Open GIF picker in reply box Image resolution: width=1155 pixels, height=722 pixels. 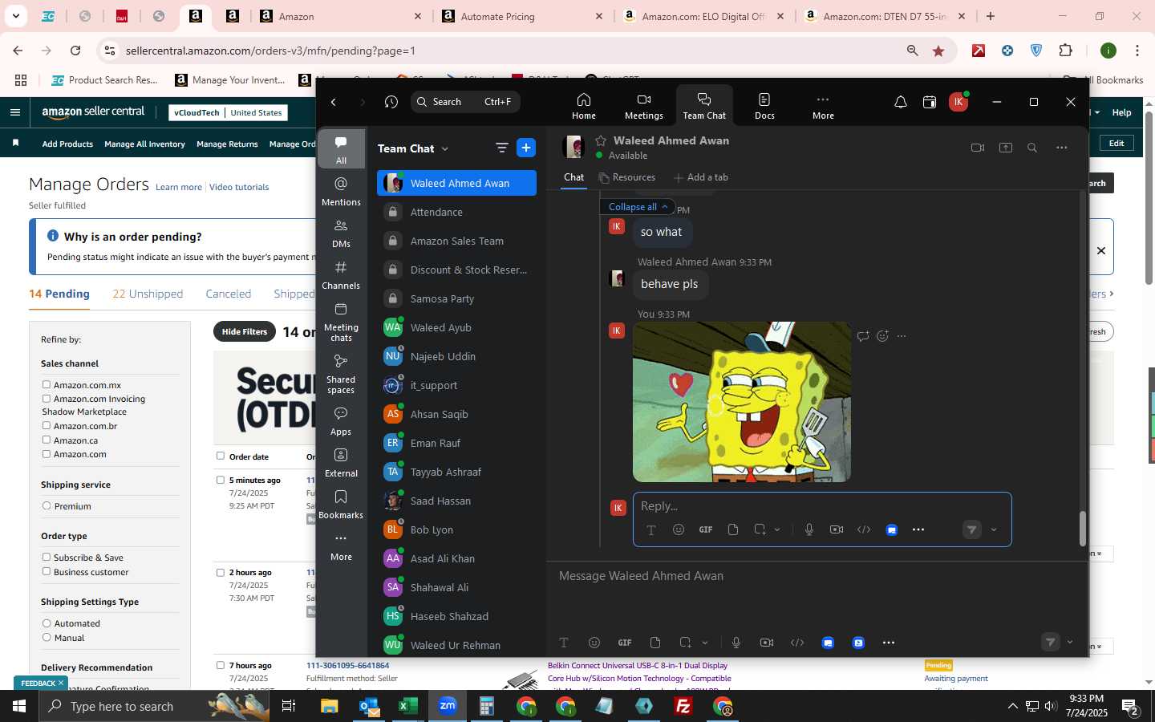[x=706, y=529]
